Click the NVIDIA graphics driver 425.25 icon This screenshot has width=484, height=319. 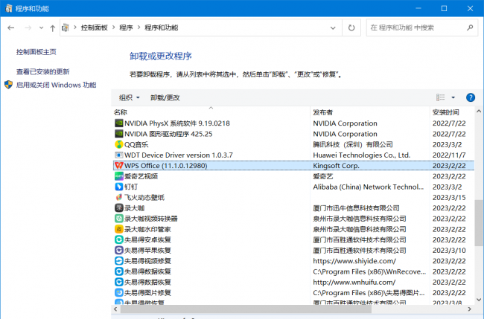(x=119, y=134)
